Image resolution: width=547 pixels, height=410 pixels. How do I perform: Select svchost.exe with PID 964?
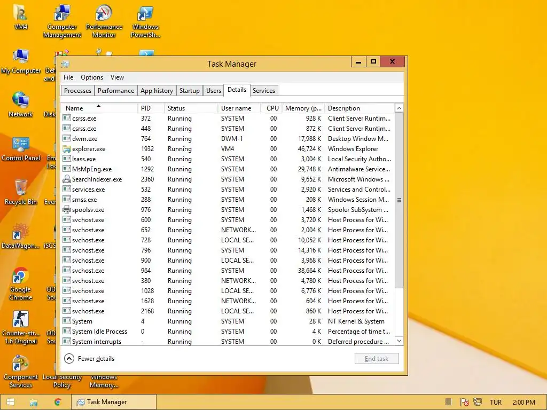coord(228,271)
